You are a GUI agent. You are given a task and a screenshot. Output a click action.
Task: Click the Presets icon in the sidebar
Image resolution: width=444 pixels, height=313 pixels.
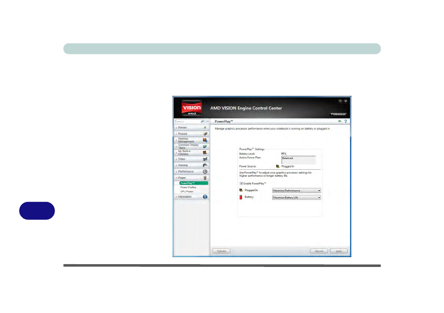pyautogui.click(x=205, y=134)
